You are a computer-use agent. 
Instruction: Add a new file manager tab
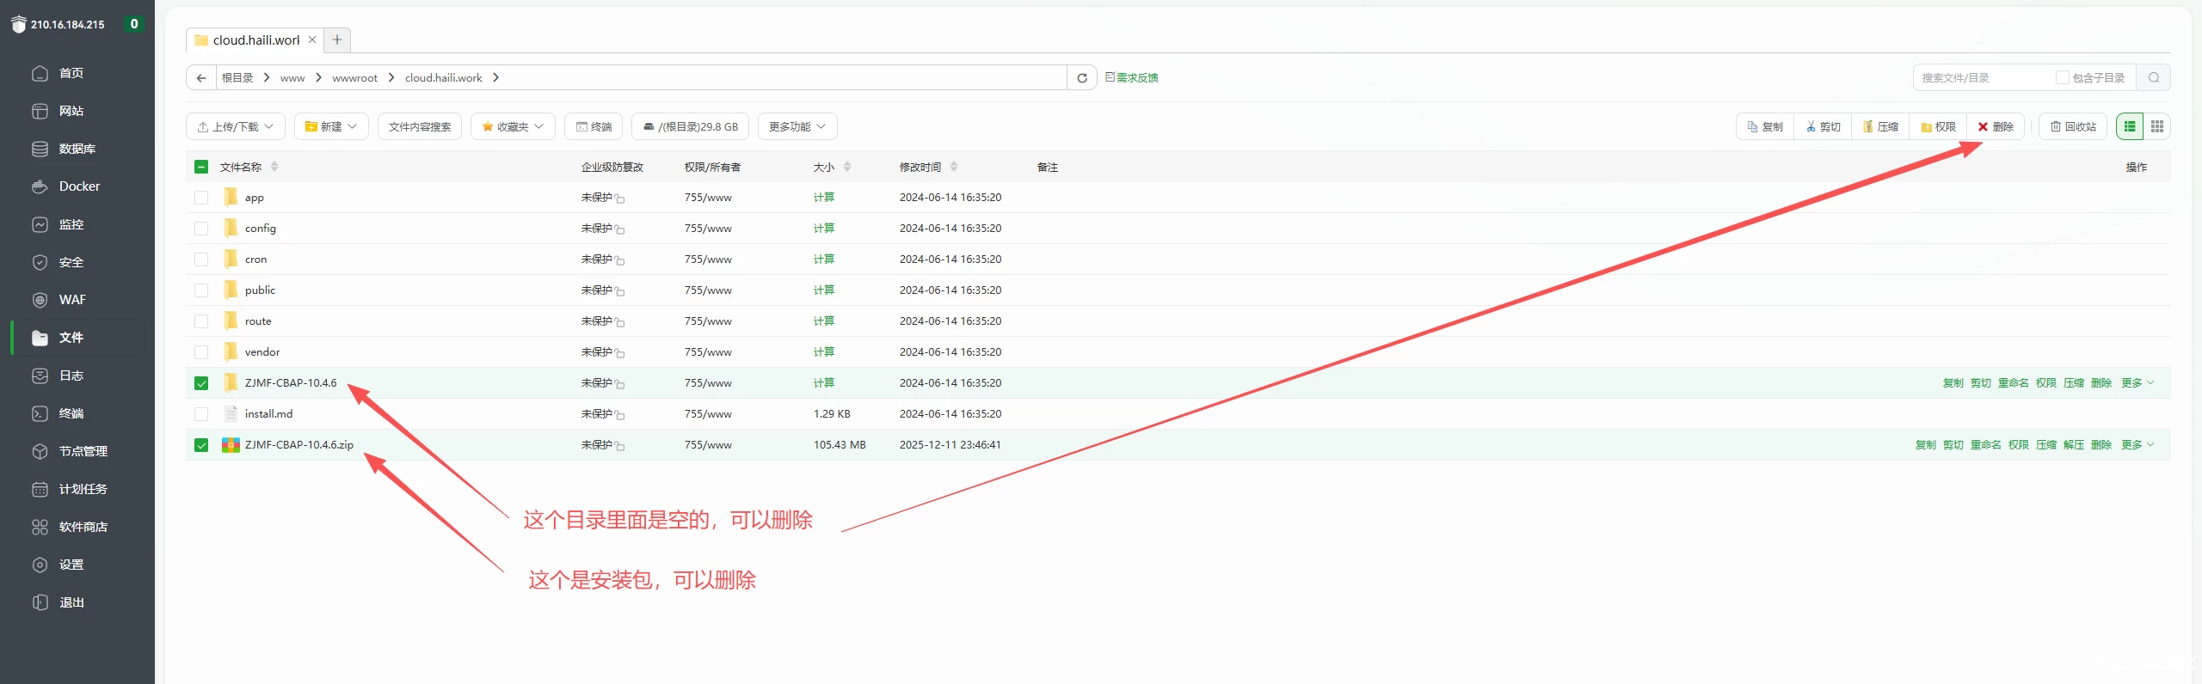[x=337, y=40]
